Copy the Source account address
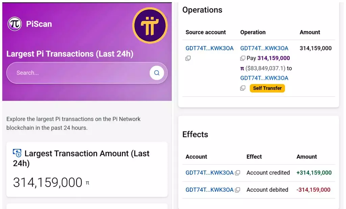The image size is (346, 209). tap(188, 58)
